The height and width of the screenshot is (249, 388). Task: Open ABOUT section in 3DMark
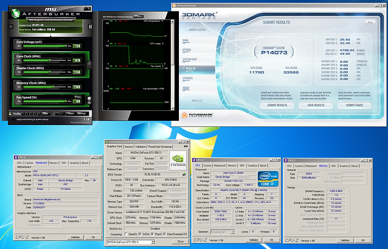click(x=186, y=88)
